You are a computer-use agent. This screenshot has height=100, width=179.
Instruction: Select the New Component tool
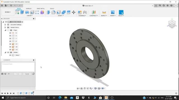pyautogui.click(x=80, y=12)
